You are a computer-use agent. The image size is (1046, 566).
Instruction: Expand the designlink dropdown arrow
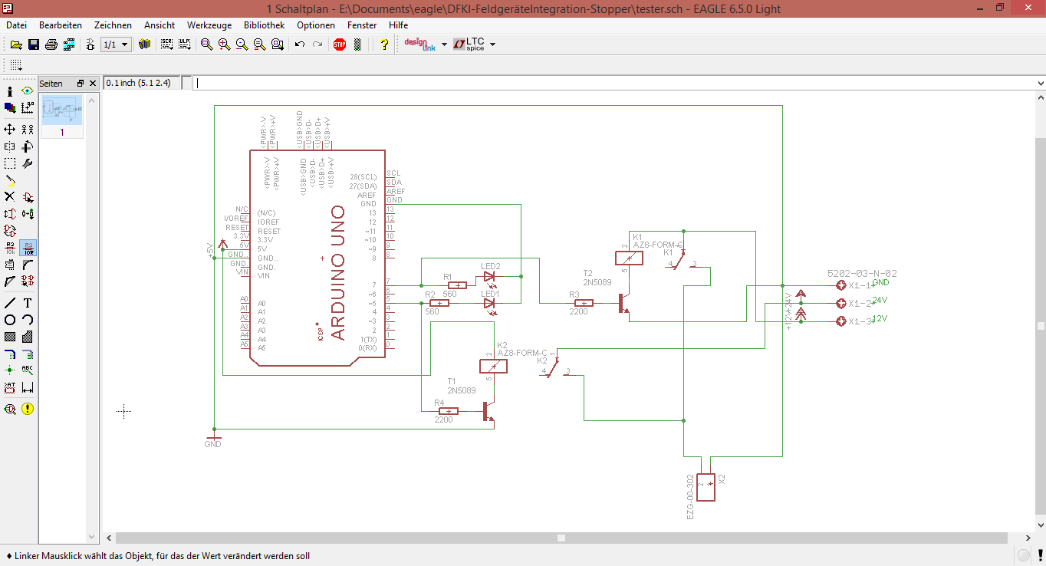[444, 44]
